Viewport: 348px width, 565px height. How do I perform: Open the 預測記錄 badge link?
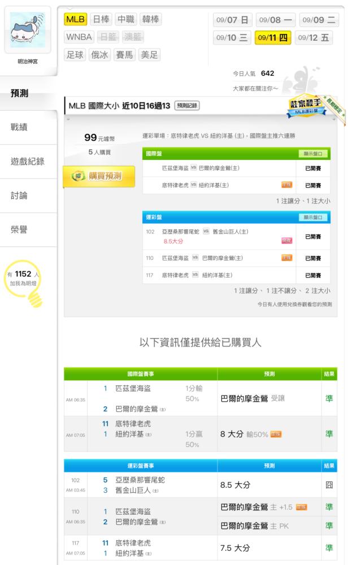[187, 106]
